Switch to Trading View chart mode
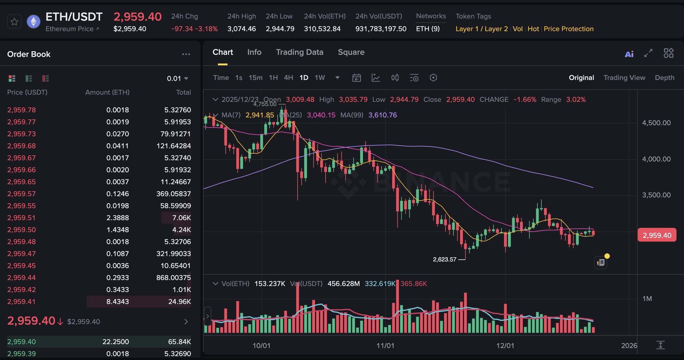 tap(624, 77)
